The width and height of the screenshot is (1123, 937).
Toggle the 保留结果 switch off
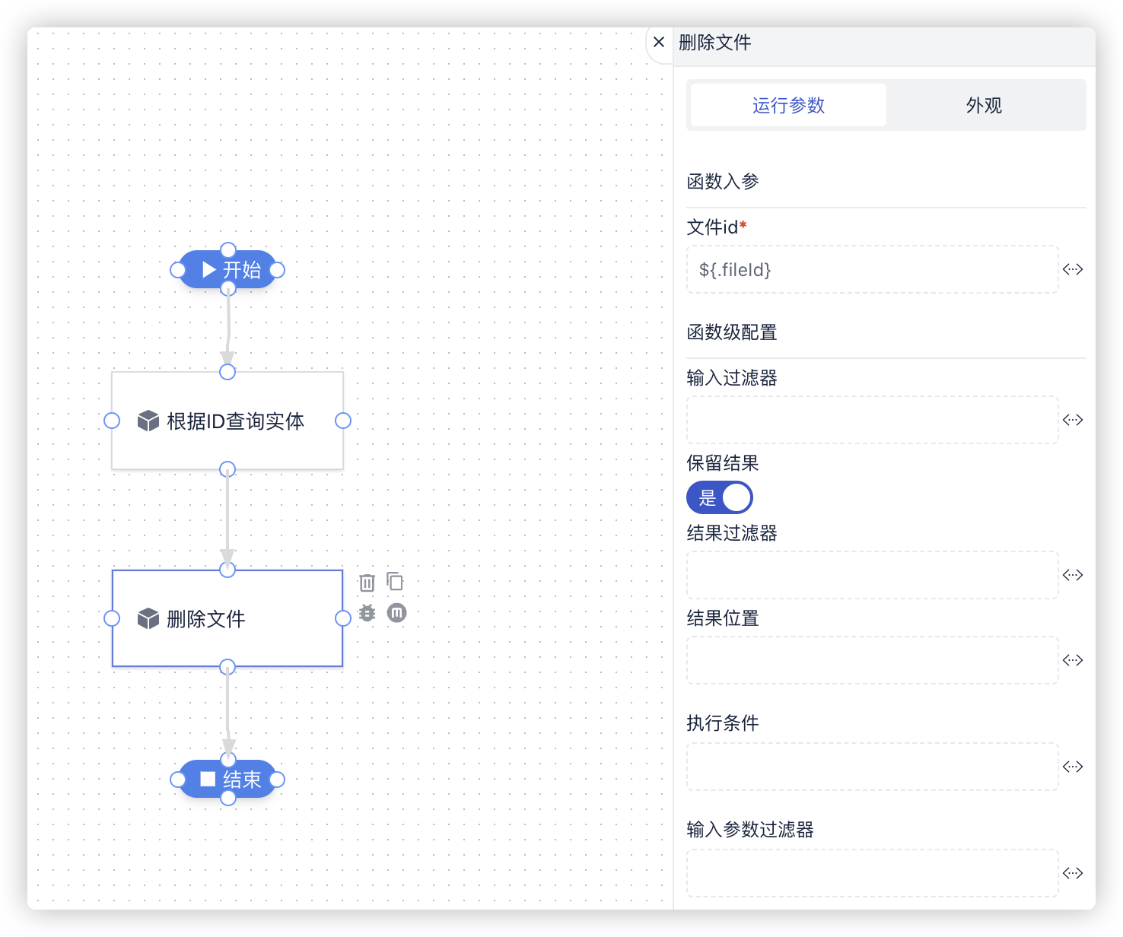[719, 498]
